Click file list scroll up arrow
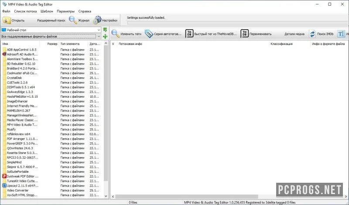Image resolution: width=349 pixels, height=205 pixels. click(x=106, y=43)
